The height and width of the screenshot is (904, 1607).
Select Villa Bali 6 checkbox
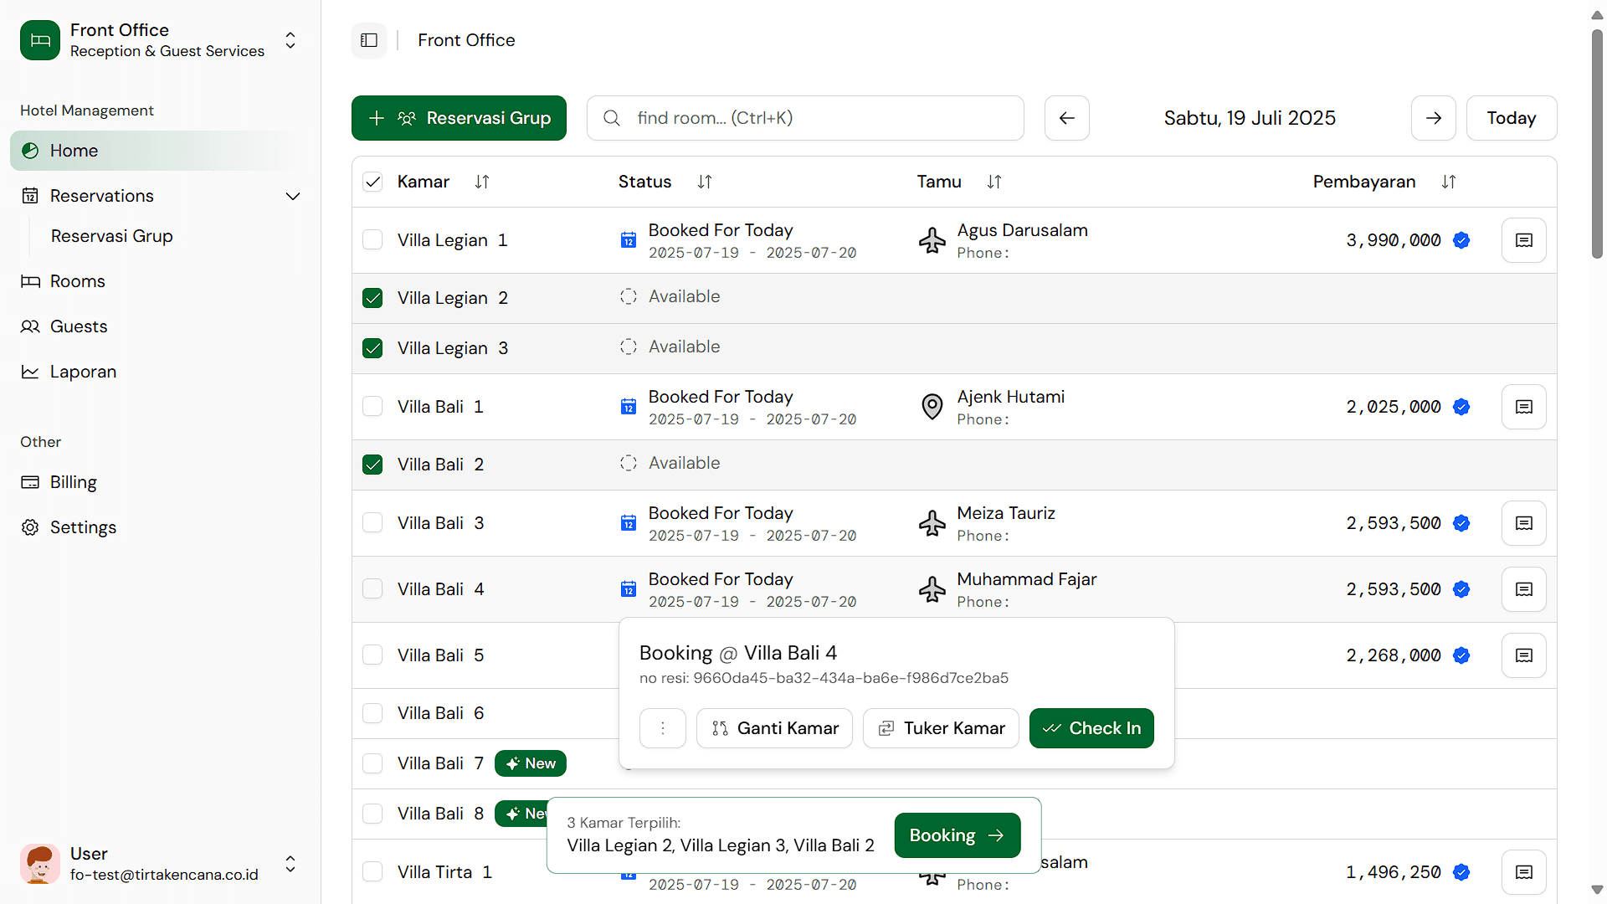point(372,713)
